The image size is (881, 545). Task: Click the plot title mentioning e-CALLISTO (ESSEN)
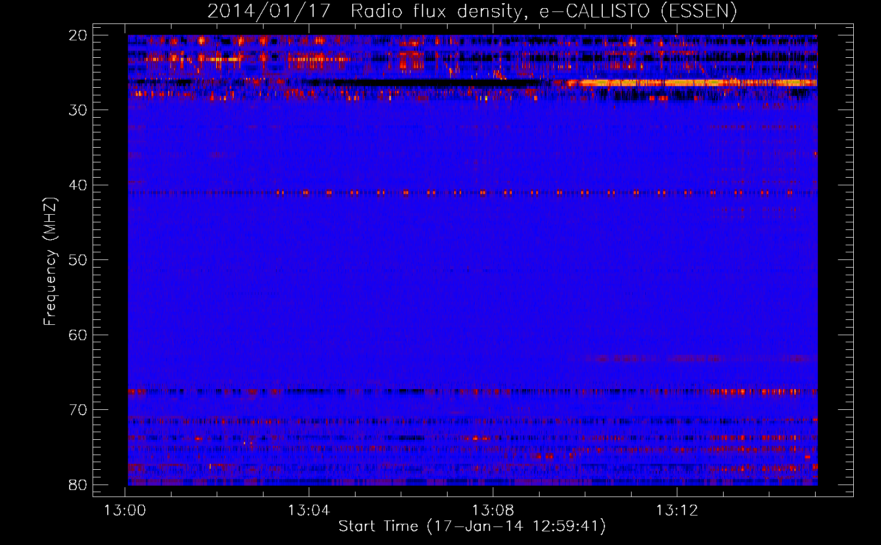click(472, 11)
